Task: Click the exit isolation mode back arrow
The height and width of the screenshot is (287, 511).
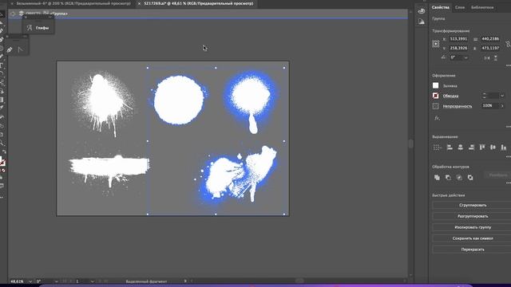Action: (13, 14)
